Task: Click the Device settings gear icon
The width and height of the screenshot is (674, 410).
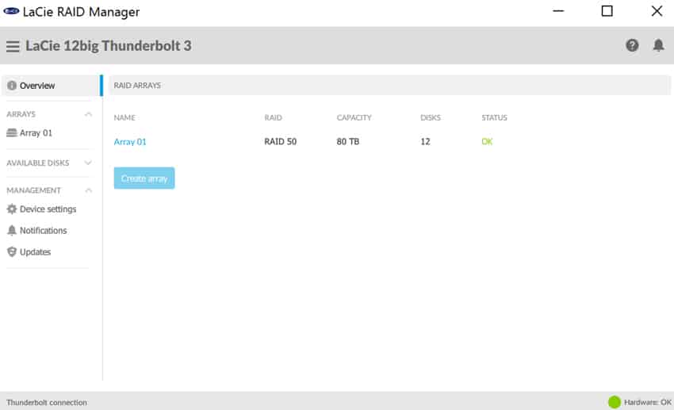Action: pyautogui.click(x=12, y=209)
